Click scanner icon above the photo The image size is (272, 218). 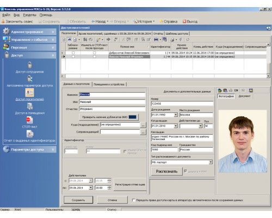(x=231, y=90)
